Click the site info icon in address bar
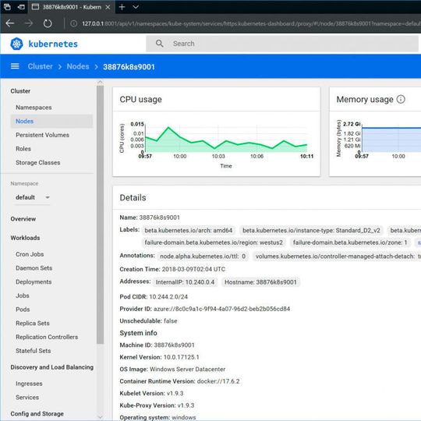 [x=73, y=23]
